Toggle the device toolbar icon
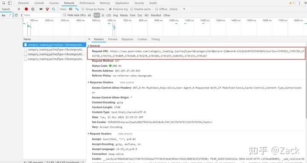The image size is (307, 163). click(x=9, y=3)
